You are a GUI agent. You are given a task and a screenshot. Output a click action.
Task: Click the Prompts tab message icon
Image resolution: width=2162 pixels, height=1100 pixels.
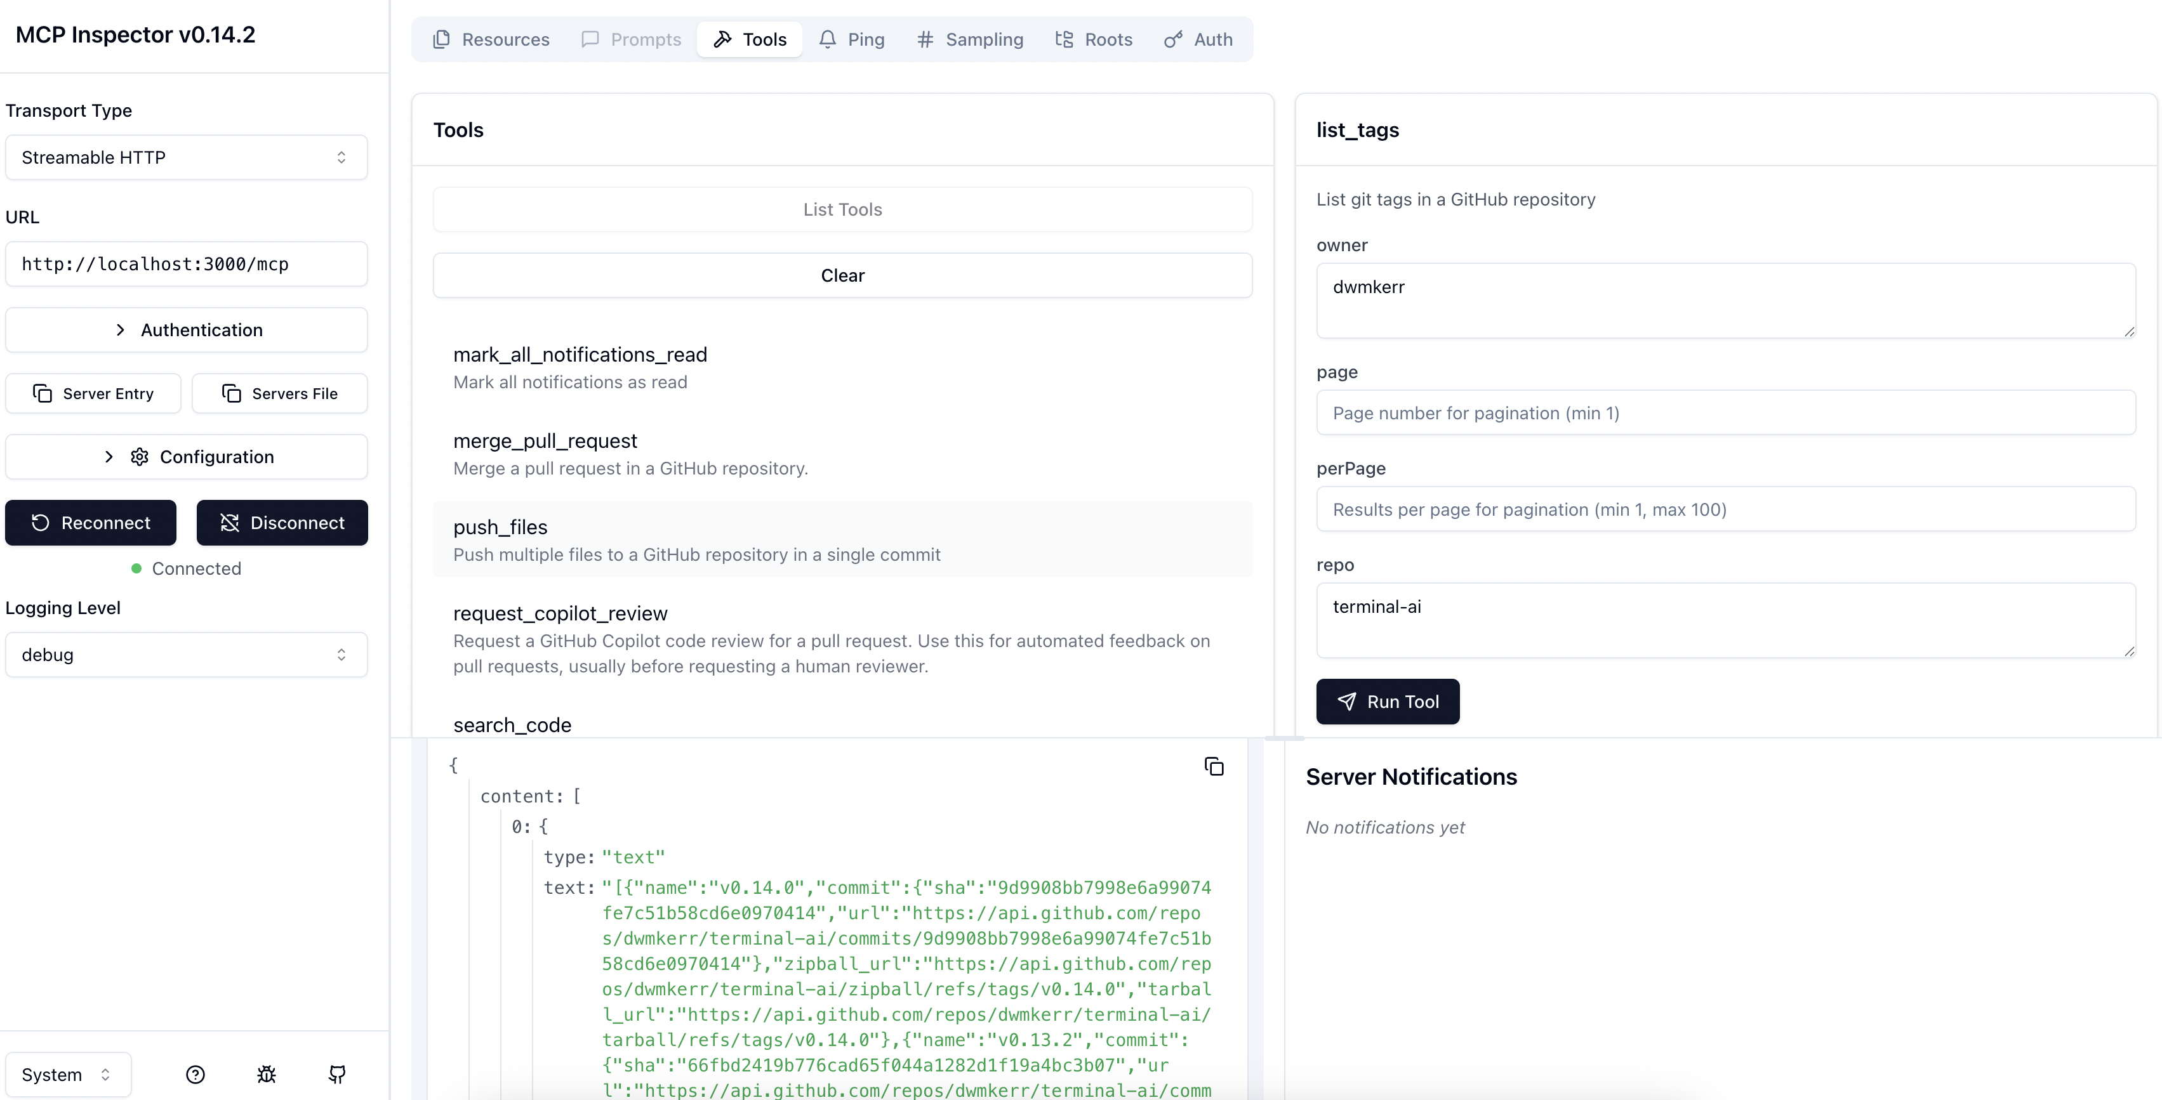[x=590, y=39]
